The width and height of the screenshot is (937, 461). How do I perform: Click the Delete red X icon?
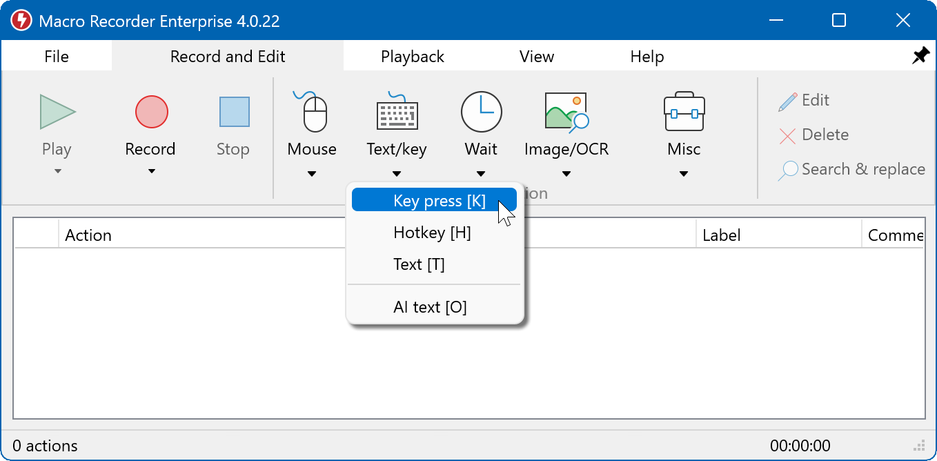[x=787, y=135]
